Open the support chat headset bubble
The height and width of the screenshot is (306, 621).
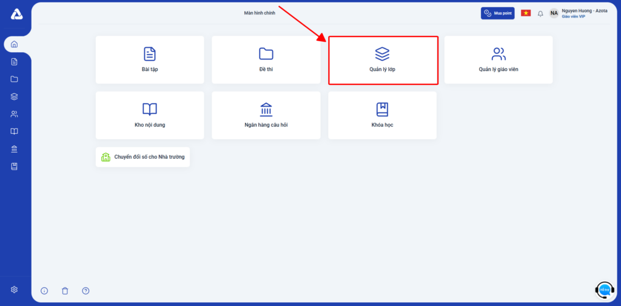point(605,290)
